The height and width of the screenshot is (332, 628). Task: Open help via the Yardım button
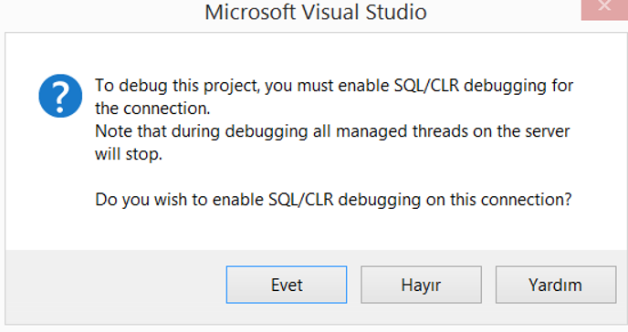coord(556,285)
